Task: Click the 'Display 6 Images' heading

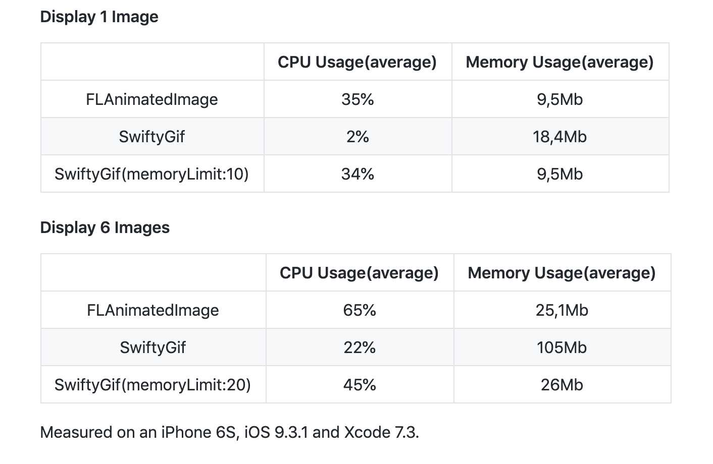Action: click(105, 227)
